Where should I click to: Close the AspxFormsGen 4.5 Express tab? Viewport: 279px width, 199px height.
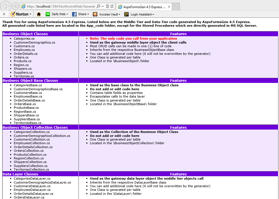(x=169, y=7)
